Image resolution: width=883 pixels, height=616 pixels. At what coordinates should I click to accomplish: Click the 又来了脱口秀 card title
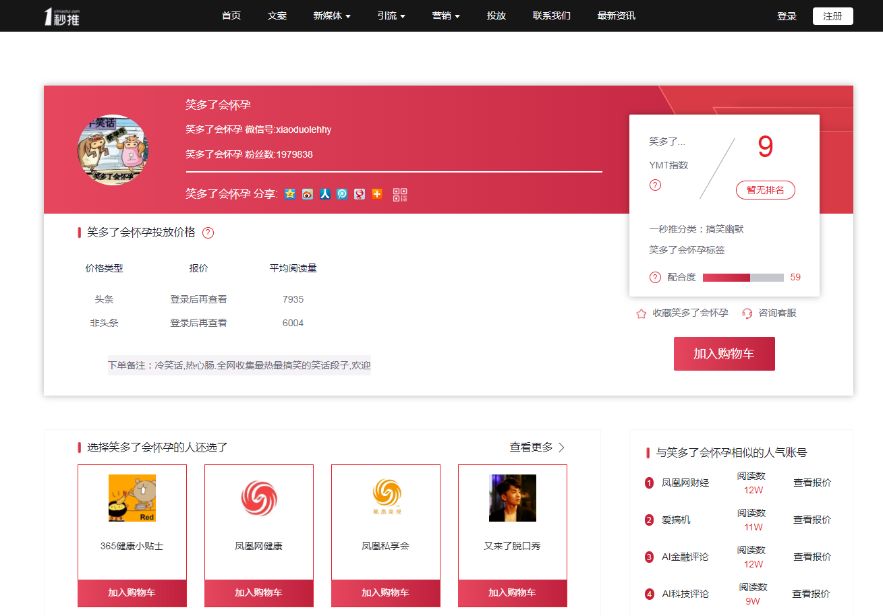(512, 546)
